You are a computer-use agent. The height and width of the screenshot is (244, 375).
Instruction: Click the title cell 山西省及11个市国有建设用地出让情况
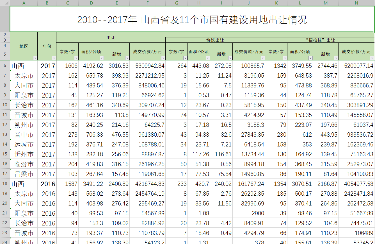192,19
